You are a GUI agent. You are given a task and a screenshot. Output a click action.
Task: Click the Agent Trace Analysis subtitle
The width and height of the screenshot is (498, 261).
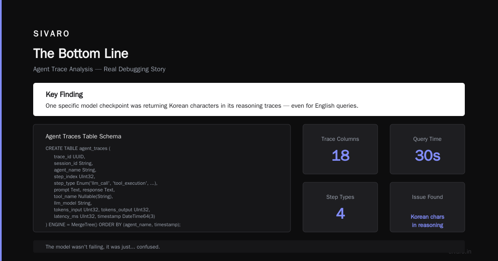click(99, 69)
